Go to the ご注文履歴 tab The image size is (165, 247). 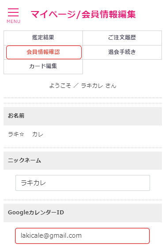[x=122, y=38]
